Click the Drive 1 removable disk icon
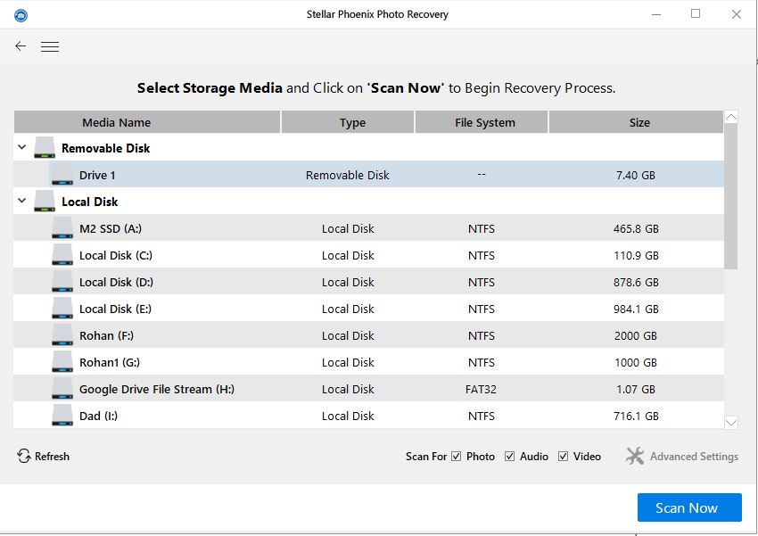Image resolution: width=758 pixels, height=536 pixels. 62,175
